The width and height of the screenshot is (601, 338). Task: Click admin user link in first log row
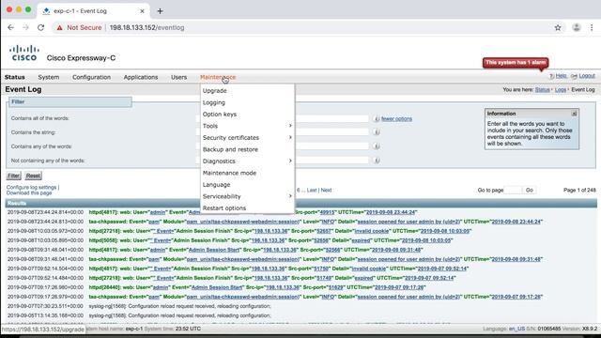tap(158, 212)
